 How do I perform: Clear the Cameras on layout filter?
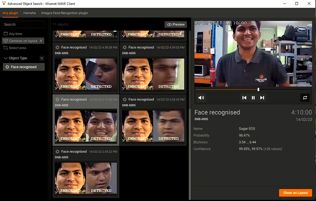tap(41, 41)
